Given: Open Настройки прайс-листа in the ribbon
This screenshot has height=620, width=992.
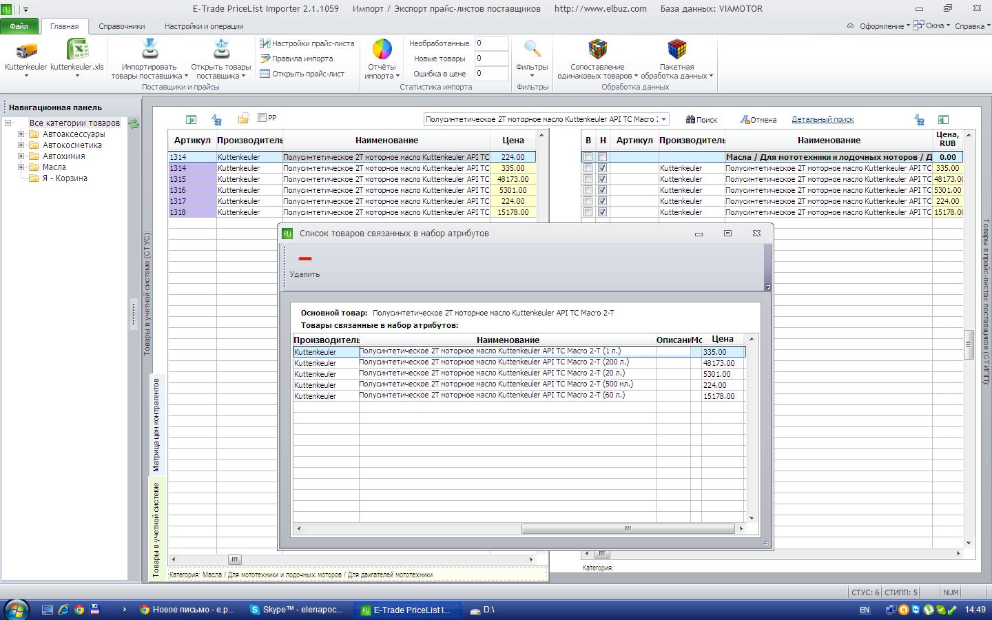Looking at the screenshot, I should [307, 43].
